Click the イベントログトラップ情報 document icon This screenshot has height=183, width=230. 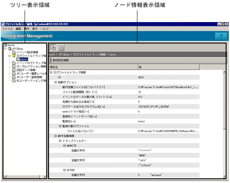(x=14, y=63)
